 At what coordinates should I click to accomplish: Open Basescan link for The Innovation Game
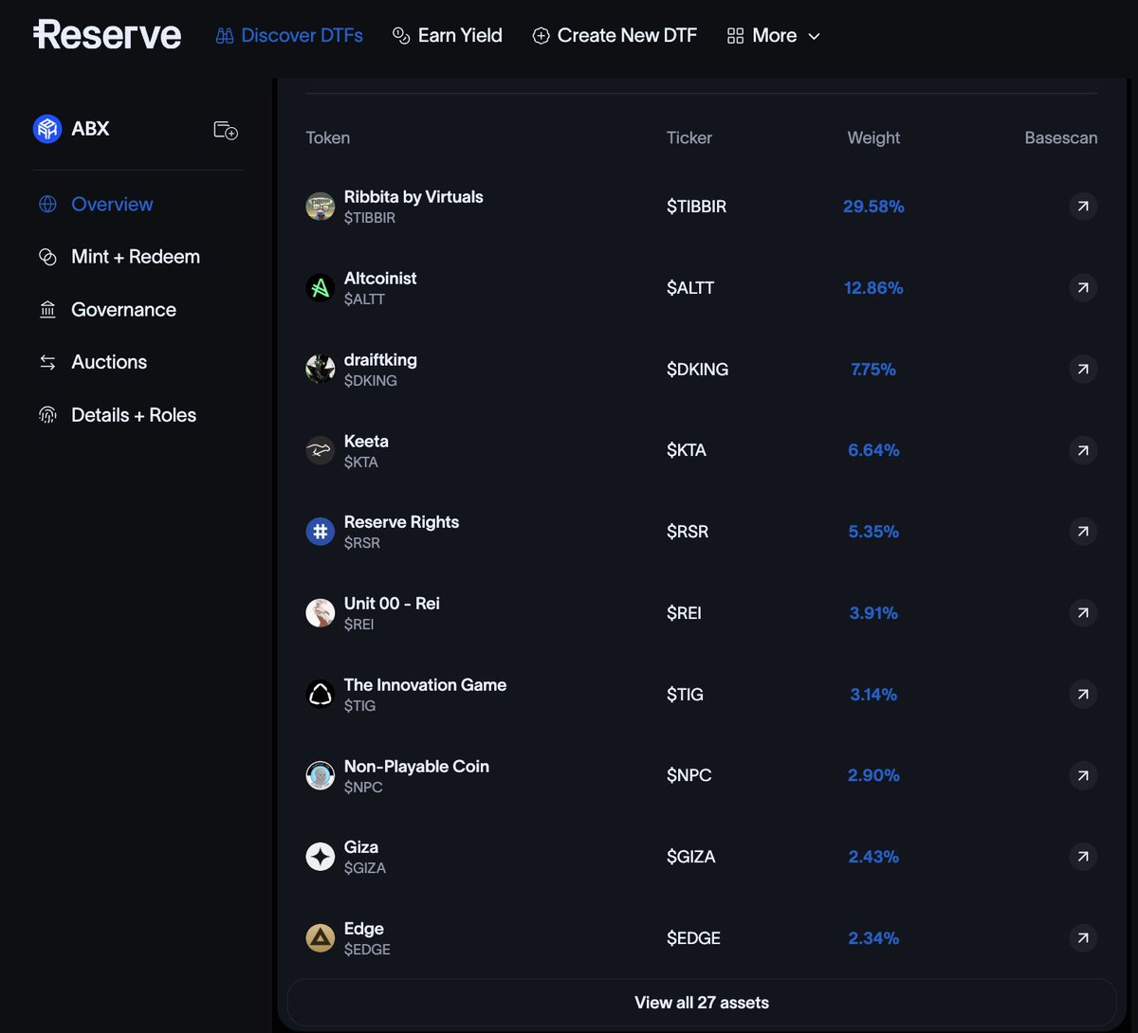coord(1083,695)
